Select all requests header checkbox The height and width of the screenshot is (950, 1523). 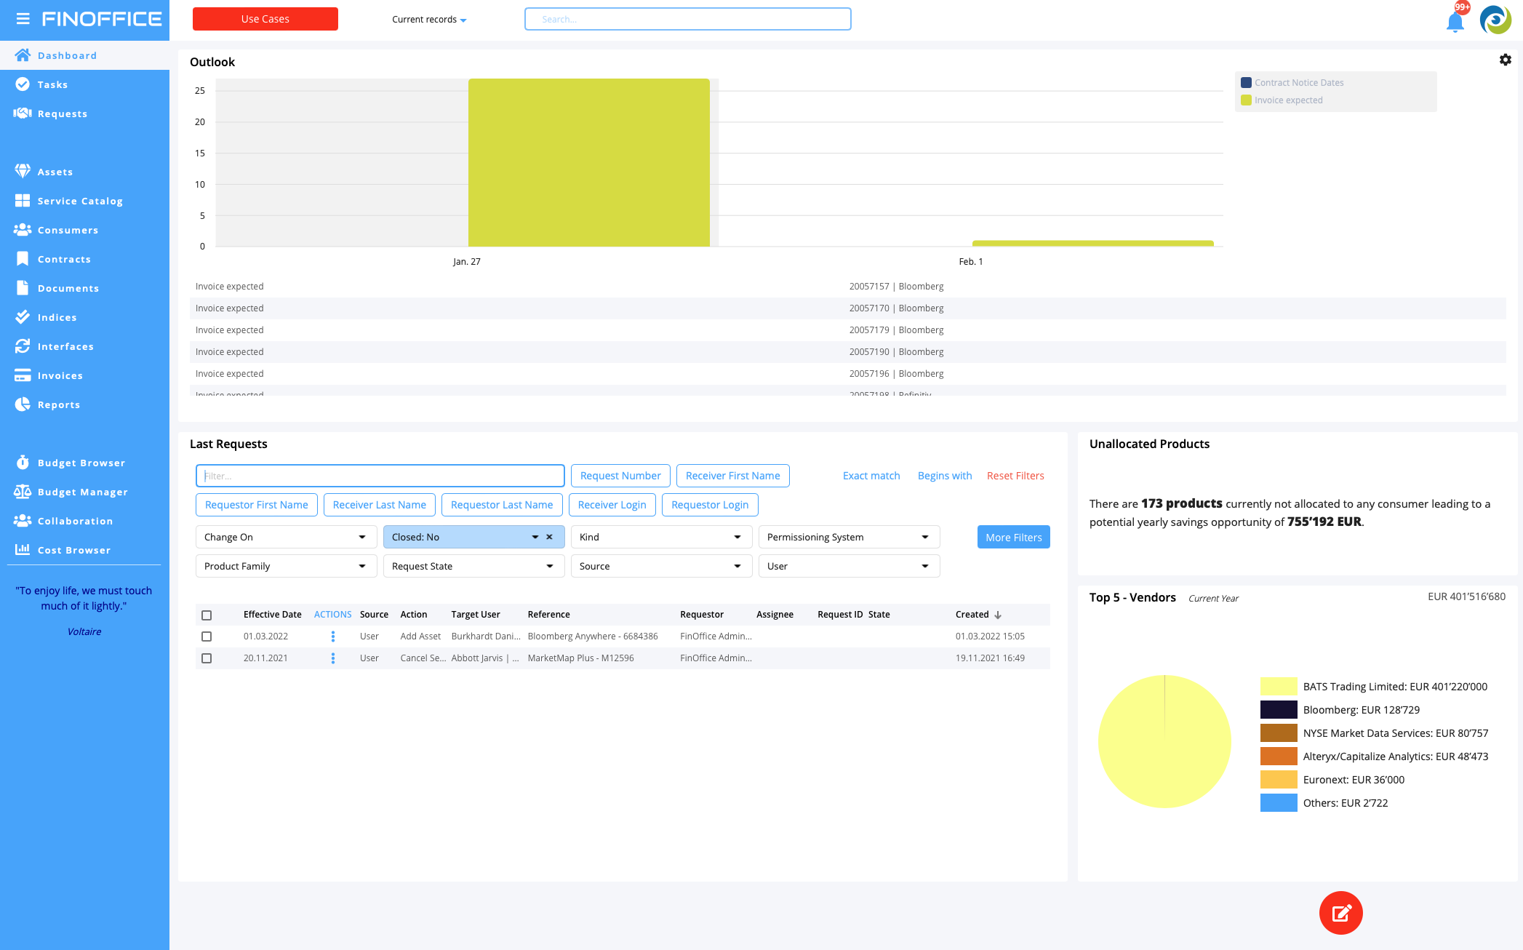tap(207, 615)
